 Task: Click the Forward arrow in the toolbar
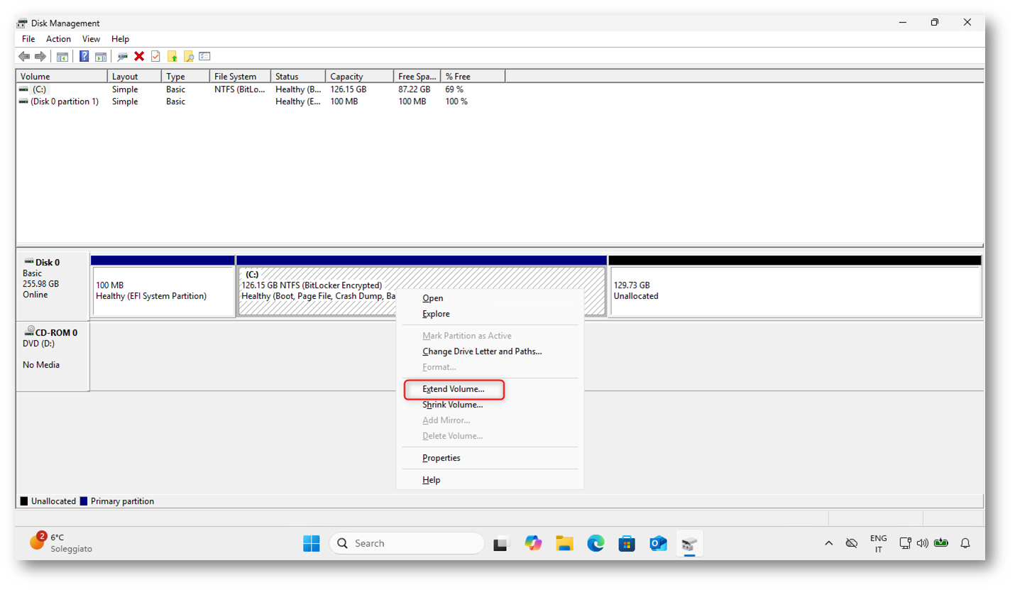coord(40,57)
